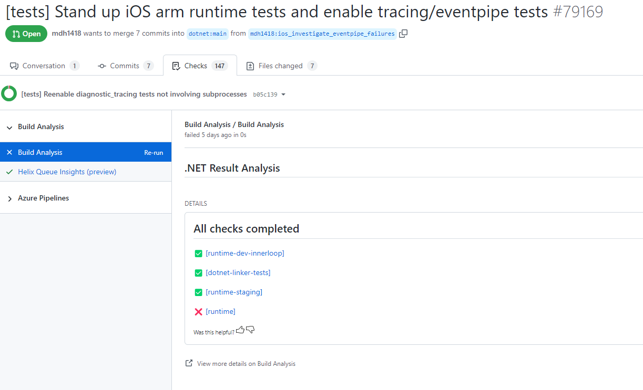Viewport: 643px width, 390px height.
Task: Open the Commits tab
Action: (x=125, y=65)
